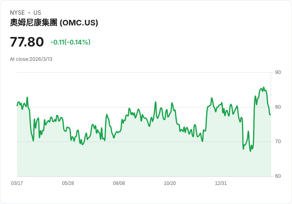Click the 60 price axis label
292x204 pixels.
point(278,176)
